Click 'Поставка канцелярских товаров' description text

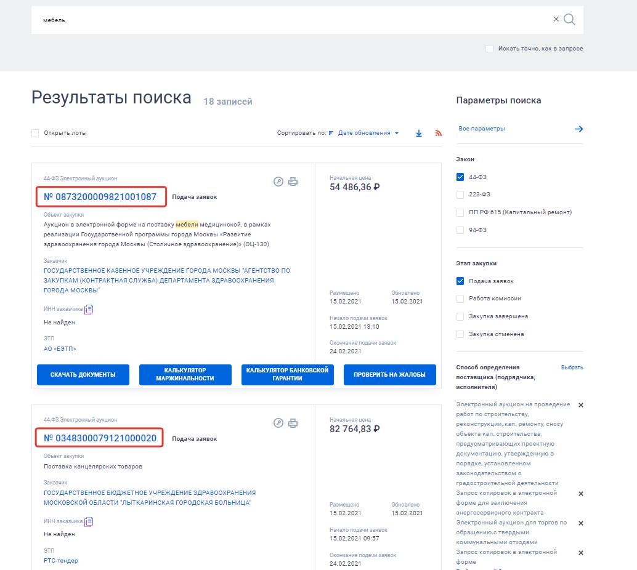click(93, 467)
